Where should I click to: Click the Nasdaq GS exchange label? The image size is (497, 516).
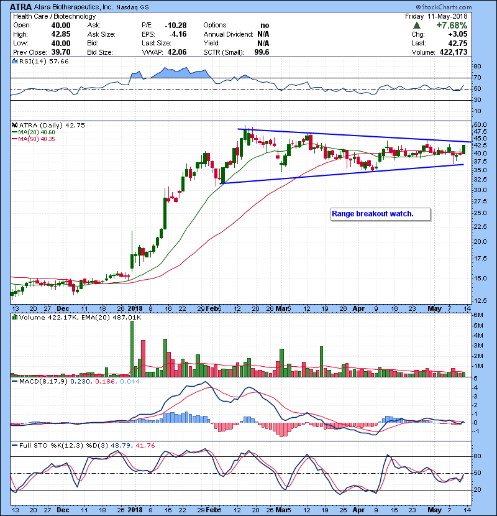point(132,7)
